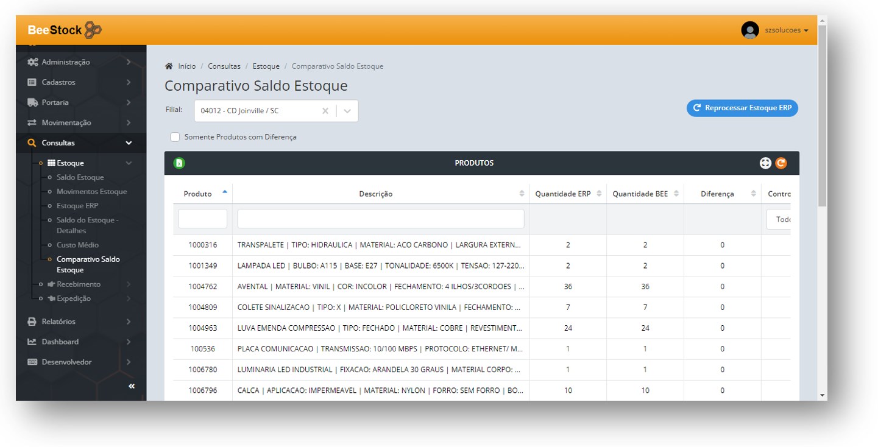Screen dimensions: 878x447
Task: Sort by the Quantidade ERP column
Action: (568, 194)
